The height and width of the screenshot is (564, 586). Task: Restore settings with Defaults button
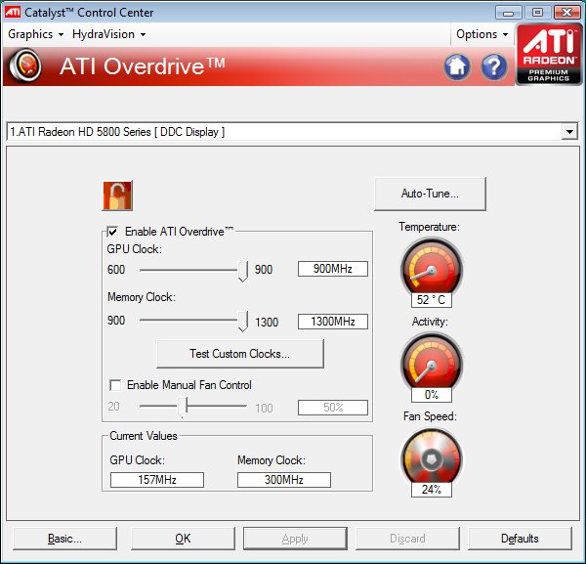[x=520, y=539]
